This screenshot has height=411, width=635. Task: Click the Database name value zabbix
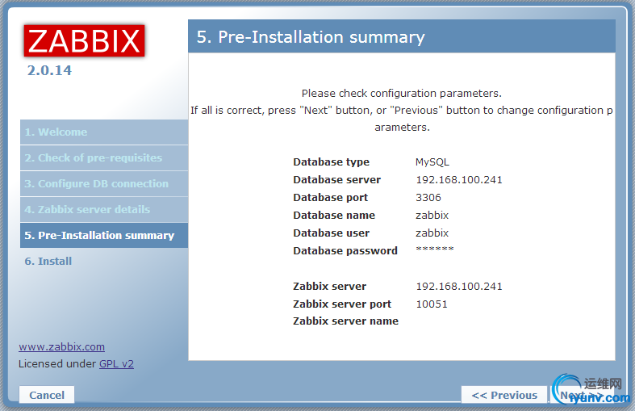pos(432,216)
